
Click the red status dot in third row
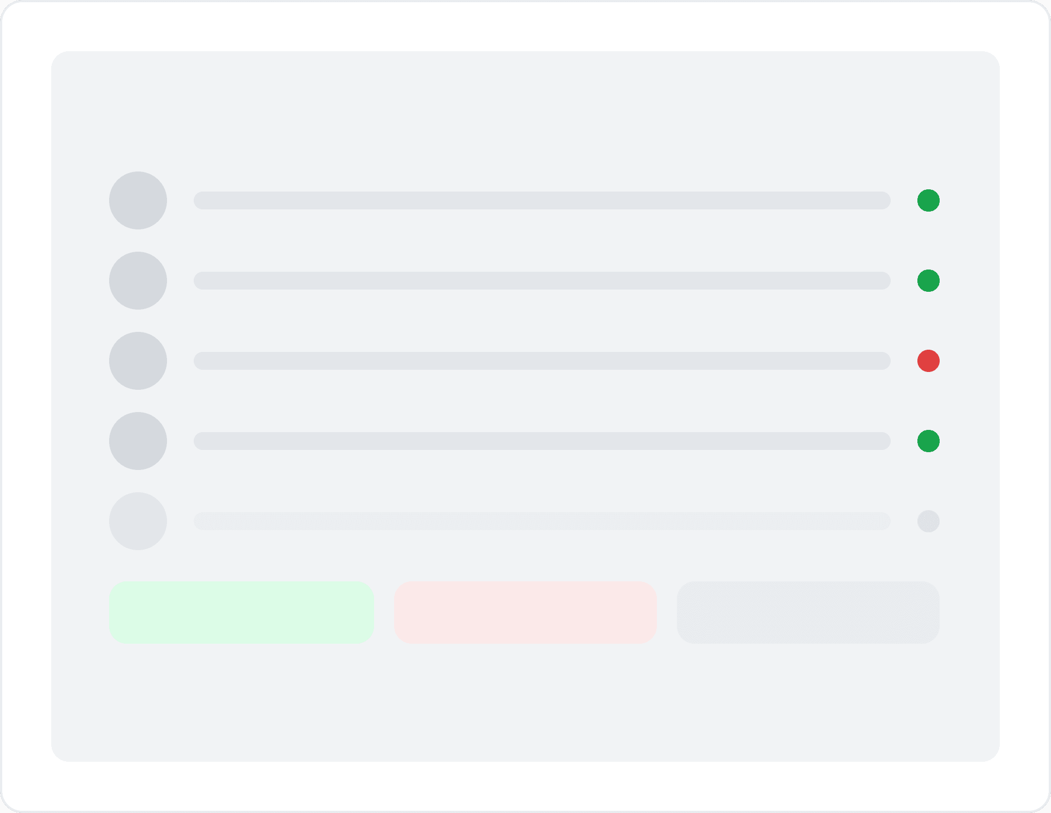[929, 361]
